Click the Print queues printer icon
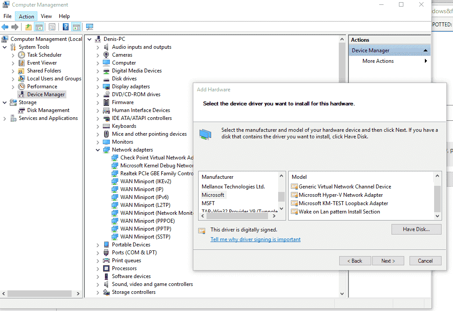 pyautogui.click(x=106, y=260)
